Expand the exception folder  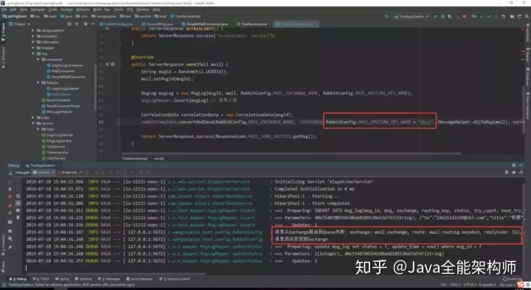[x=33, y=36]
